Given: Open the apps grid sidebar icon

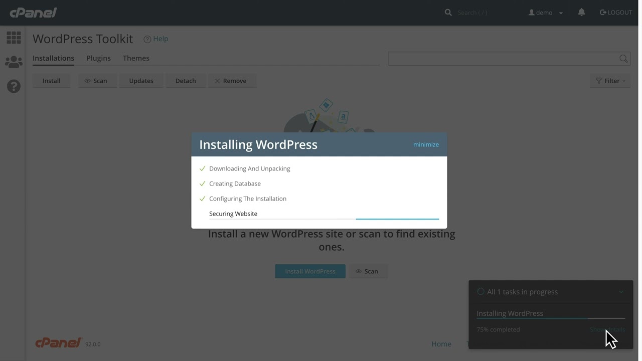Looking at the screenshot, I should point(14,37).
